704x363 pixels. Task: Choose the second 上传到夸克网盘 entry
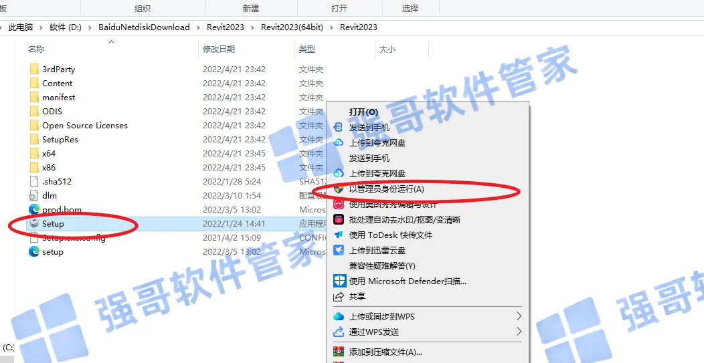tap(377, 173)
